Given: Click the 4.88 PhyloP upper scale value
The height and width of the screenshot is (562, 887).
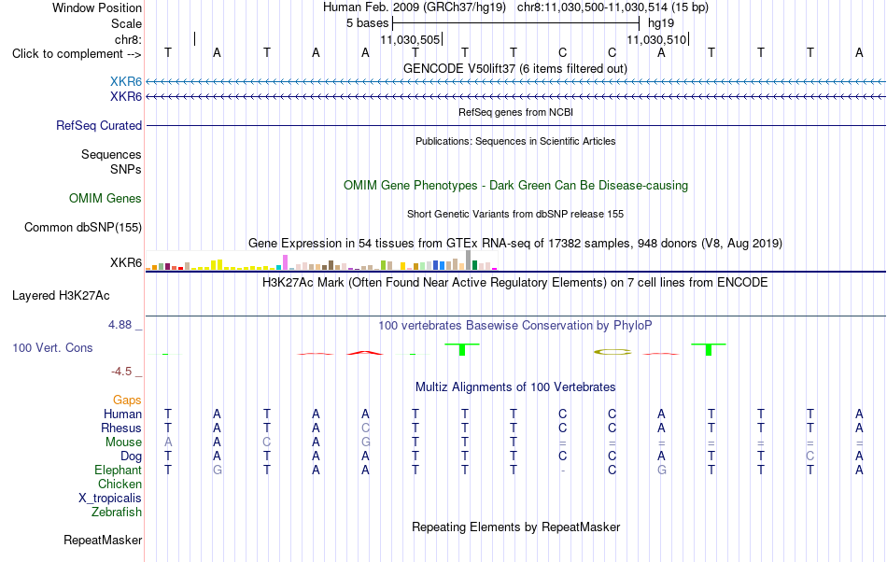Looking at the screenshot, I should [x=120, y=325].
